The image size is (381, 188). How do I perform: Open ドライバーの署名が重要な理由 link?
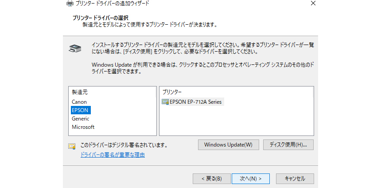[x=113, y=155]
